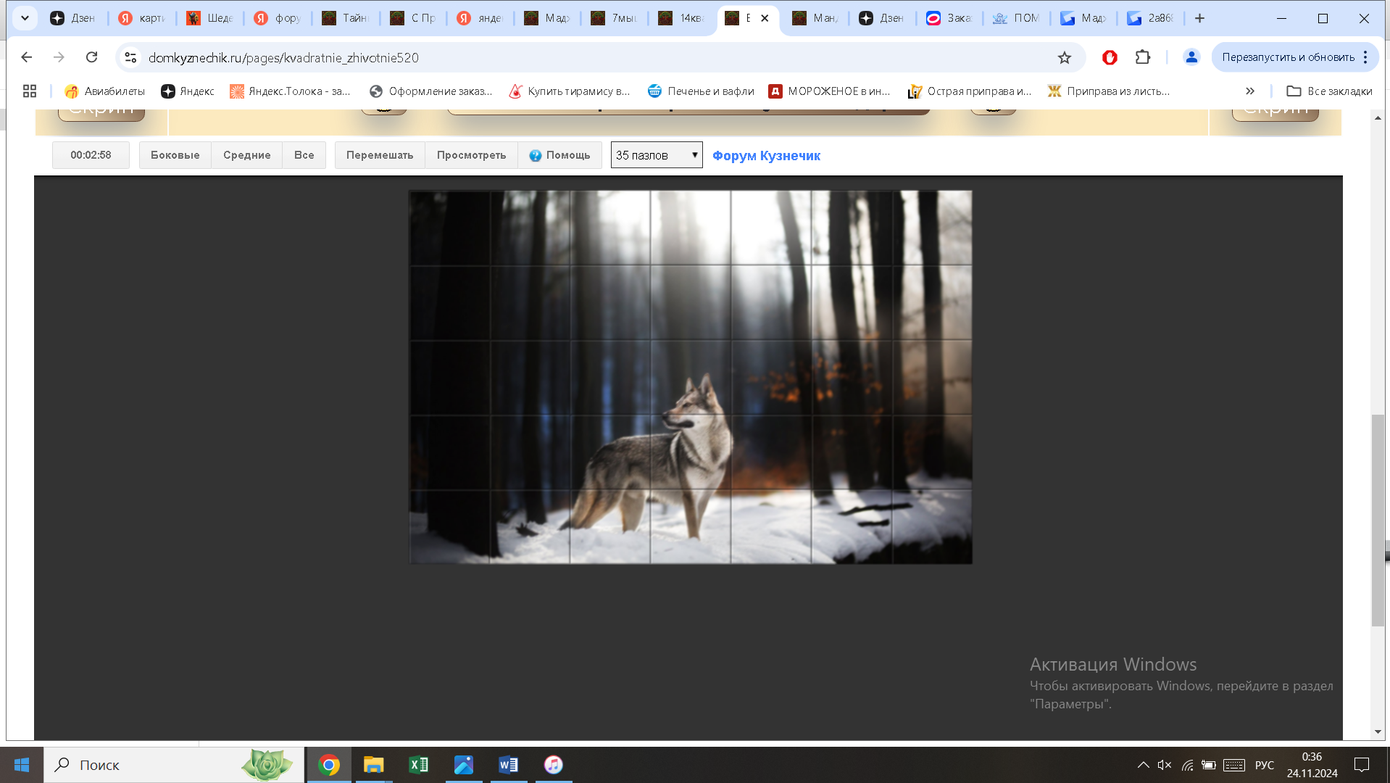This screenshot has width=1390, height=783.
Task: Open 'Печенье и вафли' bookmark
Action: 701,91
